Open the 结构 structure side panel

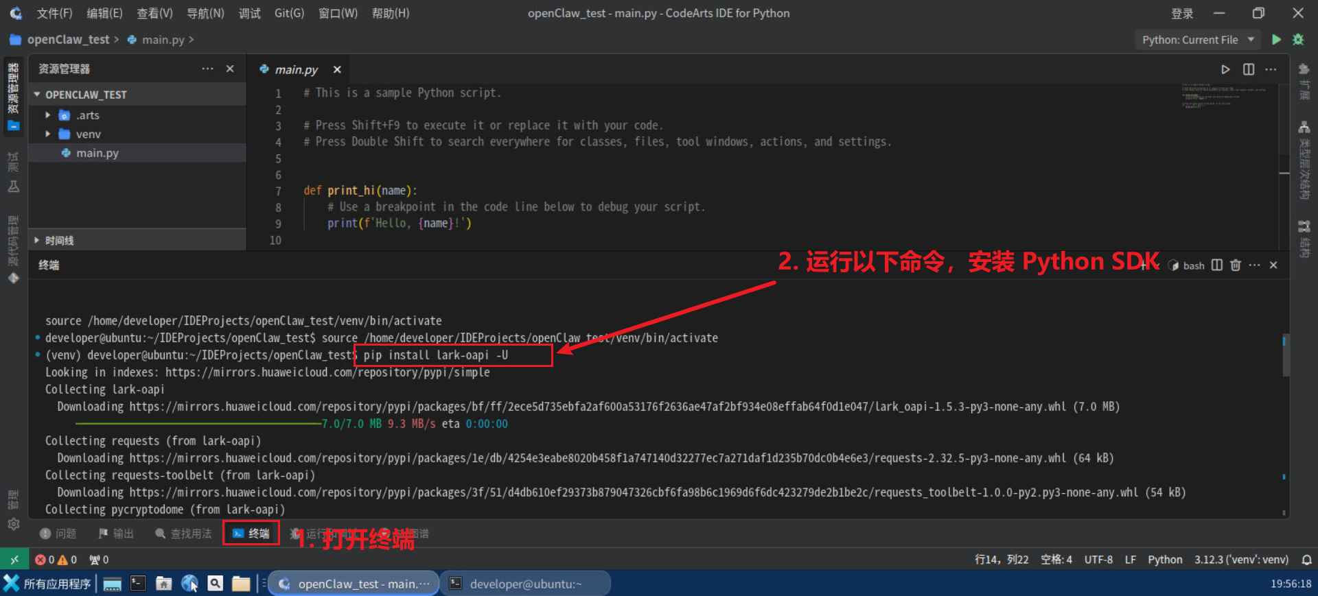point(1304,239)
